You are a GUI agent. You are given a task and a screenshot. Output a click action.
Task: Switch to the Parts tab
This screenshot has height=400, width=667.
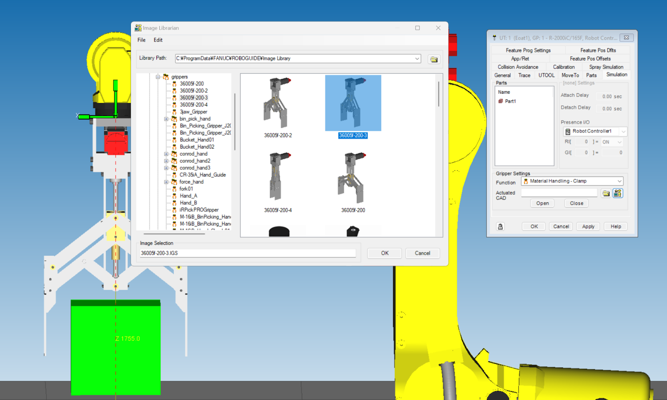pos(591,75)
